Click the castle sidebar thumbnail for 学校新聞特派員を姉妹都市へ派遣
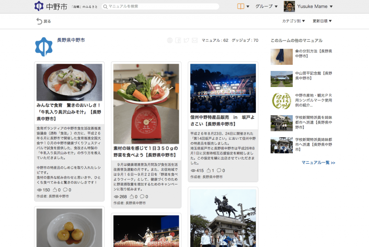The image size is (369, 247). click(x=281, y=123)
